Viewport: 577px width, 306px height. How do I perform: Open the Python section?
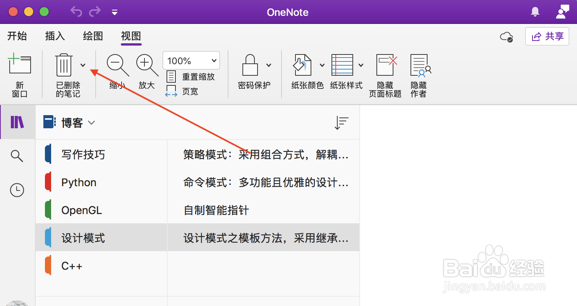click(101, 182)
